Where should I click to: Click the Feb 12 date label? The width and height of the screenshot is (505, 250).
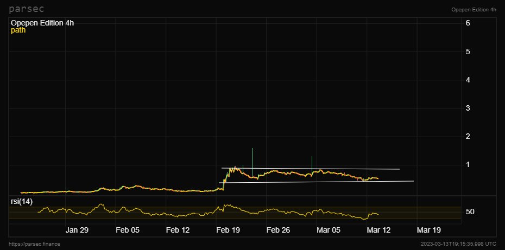tap(178, 230)
